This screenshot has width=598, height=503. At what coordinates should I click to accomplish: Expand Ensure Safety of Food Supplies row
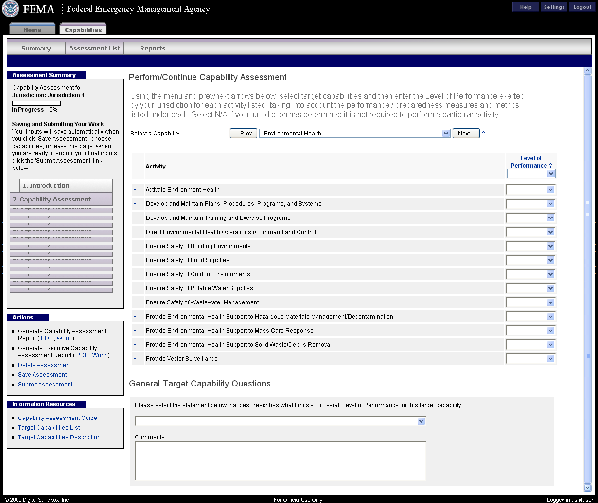pyautogui.click(x=135, y=260)
